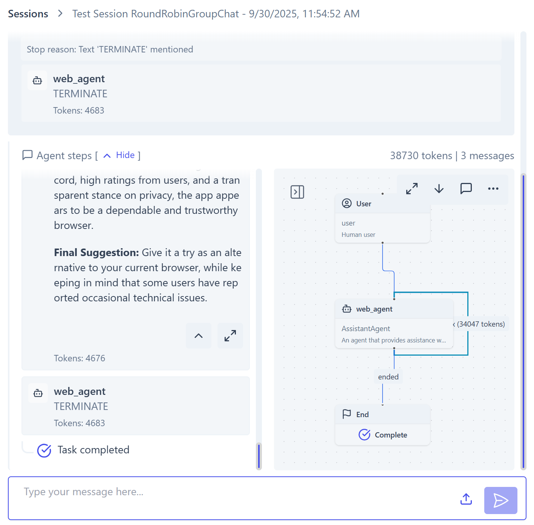
Task: Click the chat bubble icon in graph toolbar
Action: point(466,189)
